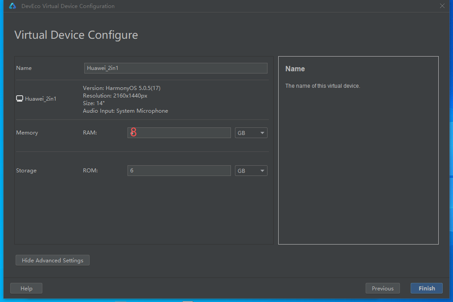Click the Name heading in description panel

pyautogui.click(x=295, y=69)
